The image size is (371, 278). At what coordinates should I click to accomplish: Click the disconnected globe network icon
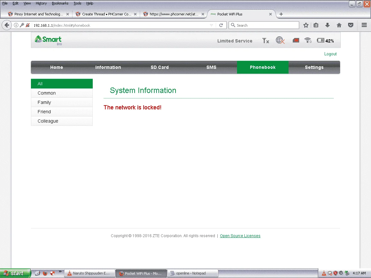pyautogui.click(x=280, y=40)
